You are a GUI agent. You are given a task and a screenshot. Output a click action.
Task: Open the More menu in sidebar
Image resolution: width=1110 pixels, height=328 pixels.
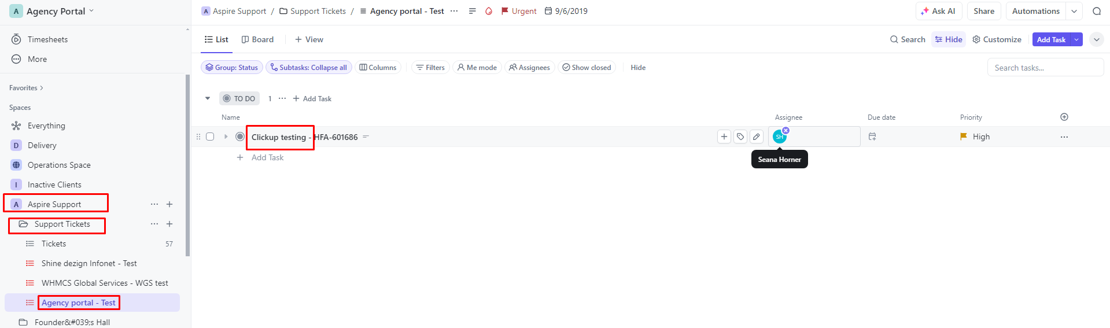(37, 59)
